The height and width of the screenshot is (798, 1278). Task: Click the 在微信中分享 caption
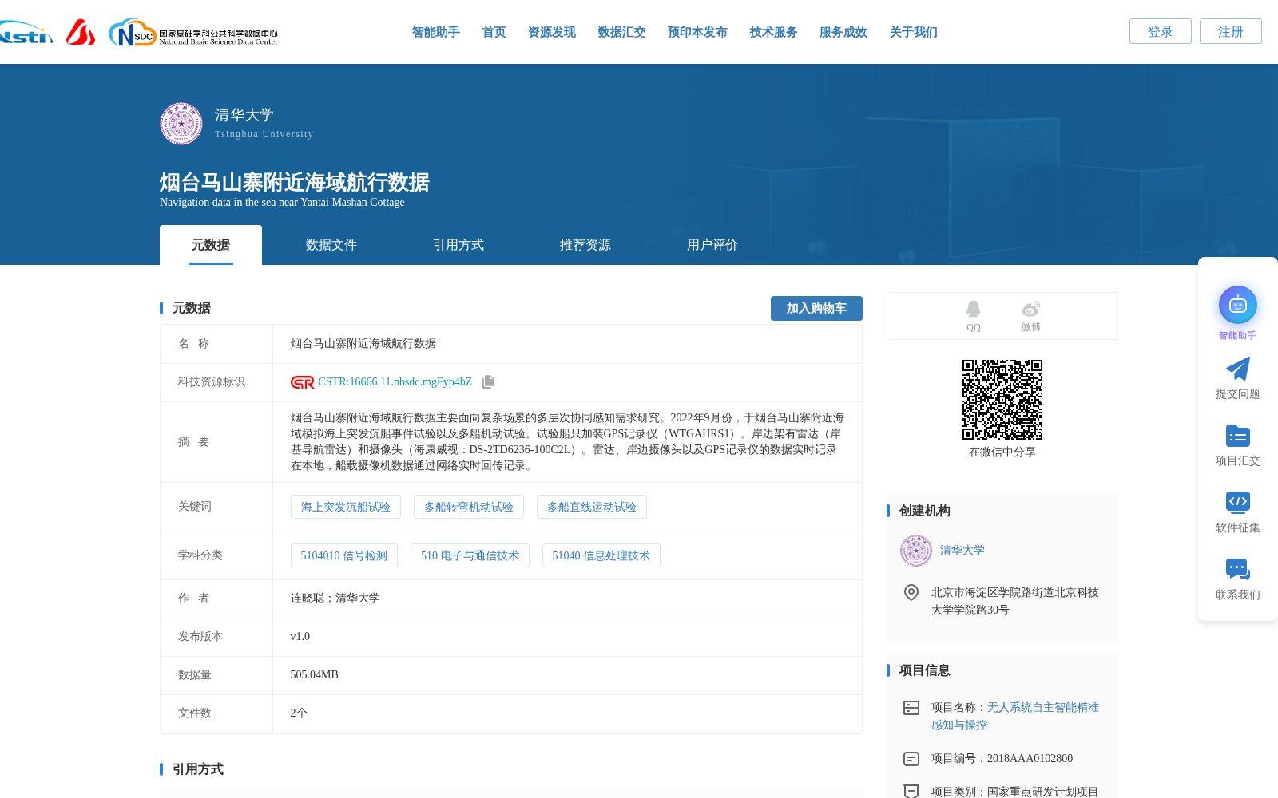point(1002,452)
